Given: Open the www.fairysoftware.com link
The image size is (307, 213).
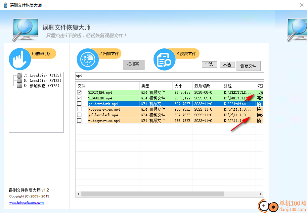Looking at the screenshot, I should click(26, 203).
